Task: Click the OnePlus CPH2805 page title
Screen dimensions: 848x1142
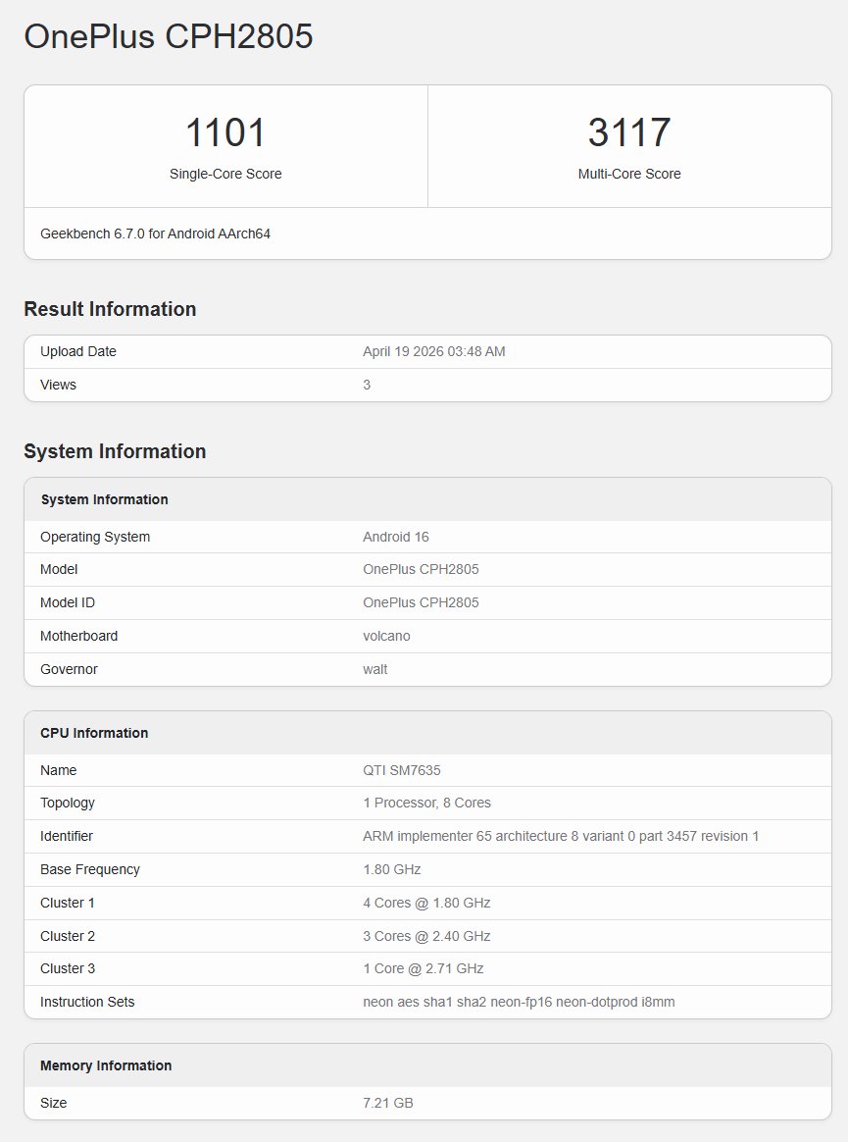Action: (x=169, y=36)
